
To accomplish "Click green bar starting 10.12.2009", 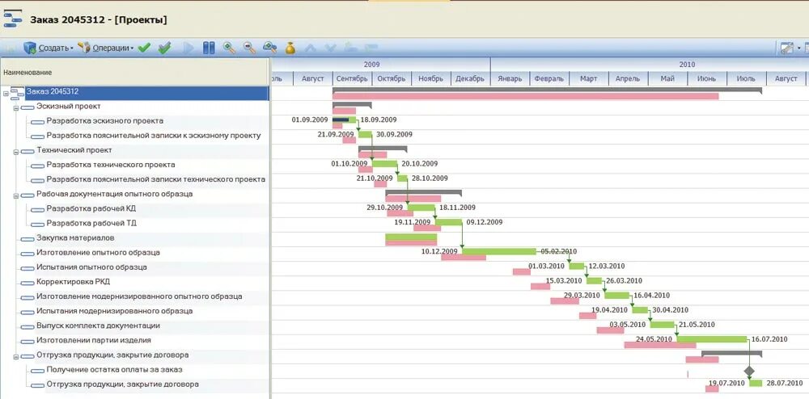I will [x=499, y=251].
